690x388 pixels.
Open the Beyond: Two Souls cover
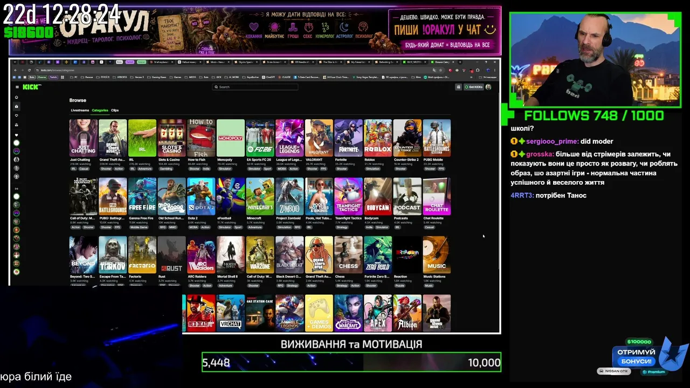point(84,255)
